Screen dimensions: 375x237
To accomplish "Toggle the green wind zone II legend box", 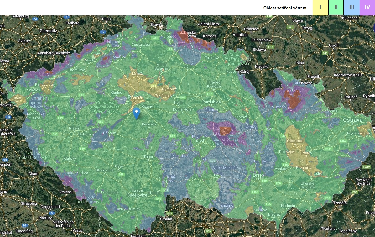I will [336, 8].
